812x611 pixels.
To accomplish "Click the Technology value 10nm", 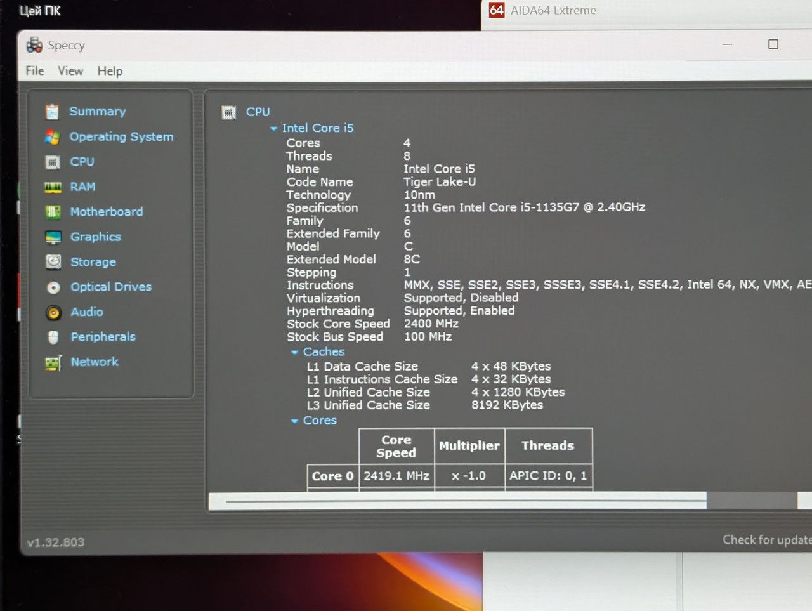I will point(419,195).
